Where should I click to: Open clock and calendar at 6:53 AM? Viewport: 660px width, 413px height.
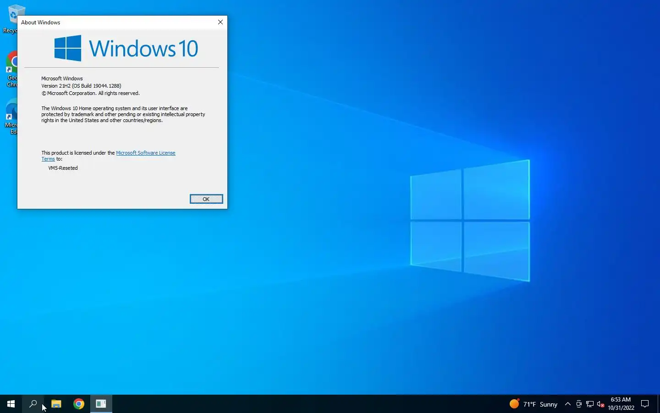621,404
